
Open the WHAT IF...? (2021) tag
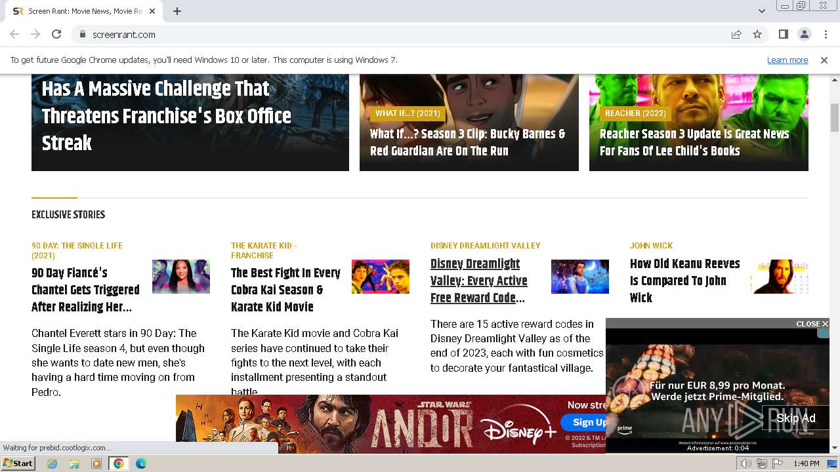point(408,113)
